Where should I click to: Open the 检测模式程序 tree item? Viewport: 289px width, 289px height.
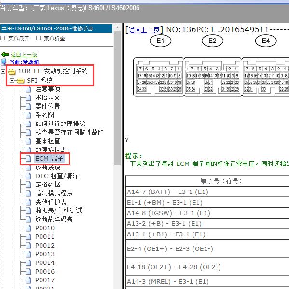pyautogui.click(x=54, y=193)
